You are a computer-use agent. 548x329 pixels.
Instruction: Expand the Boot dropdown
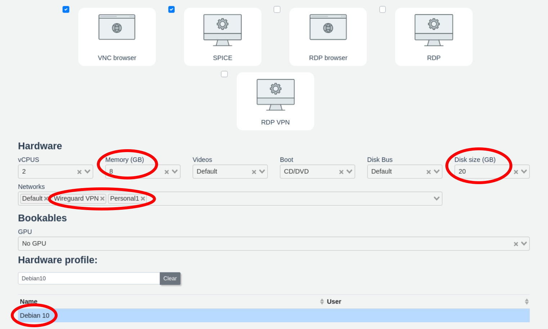[x=349, y=172]
